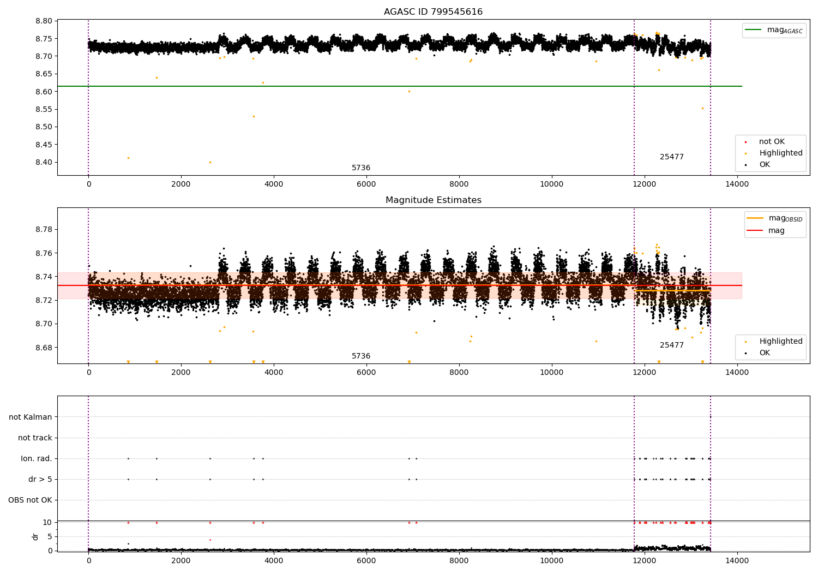Click the mag AGASC legend label
818x573 pixels.
tap(785, 30)
